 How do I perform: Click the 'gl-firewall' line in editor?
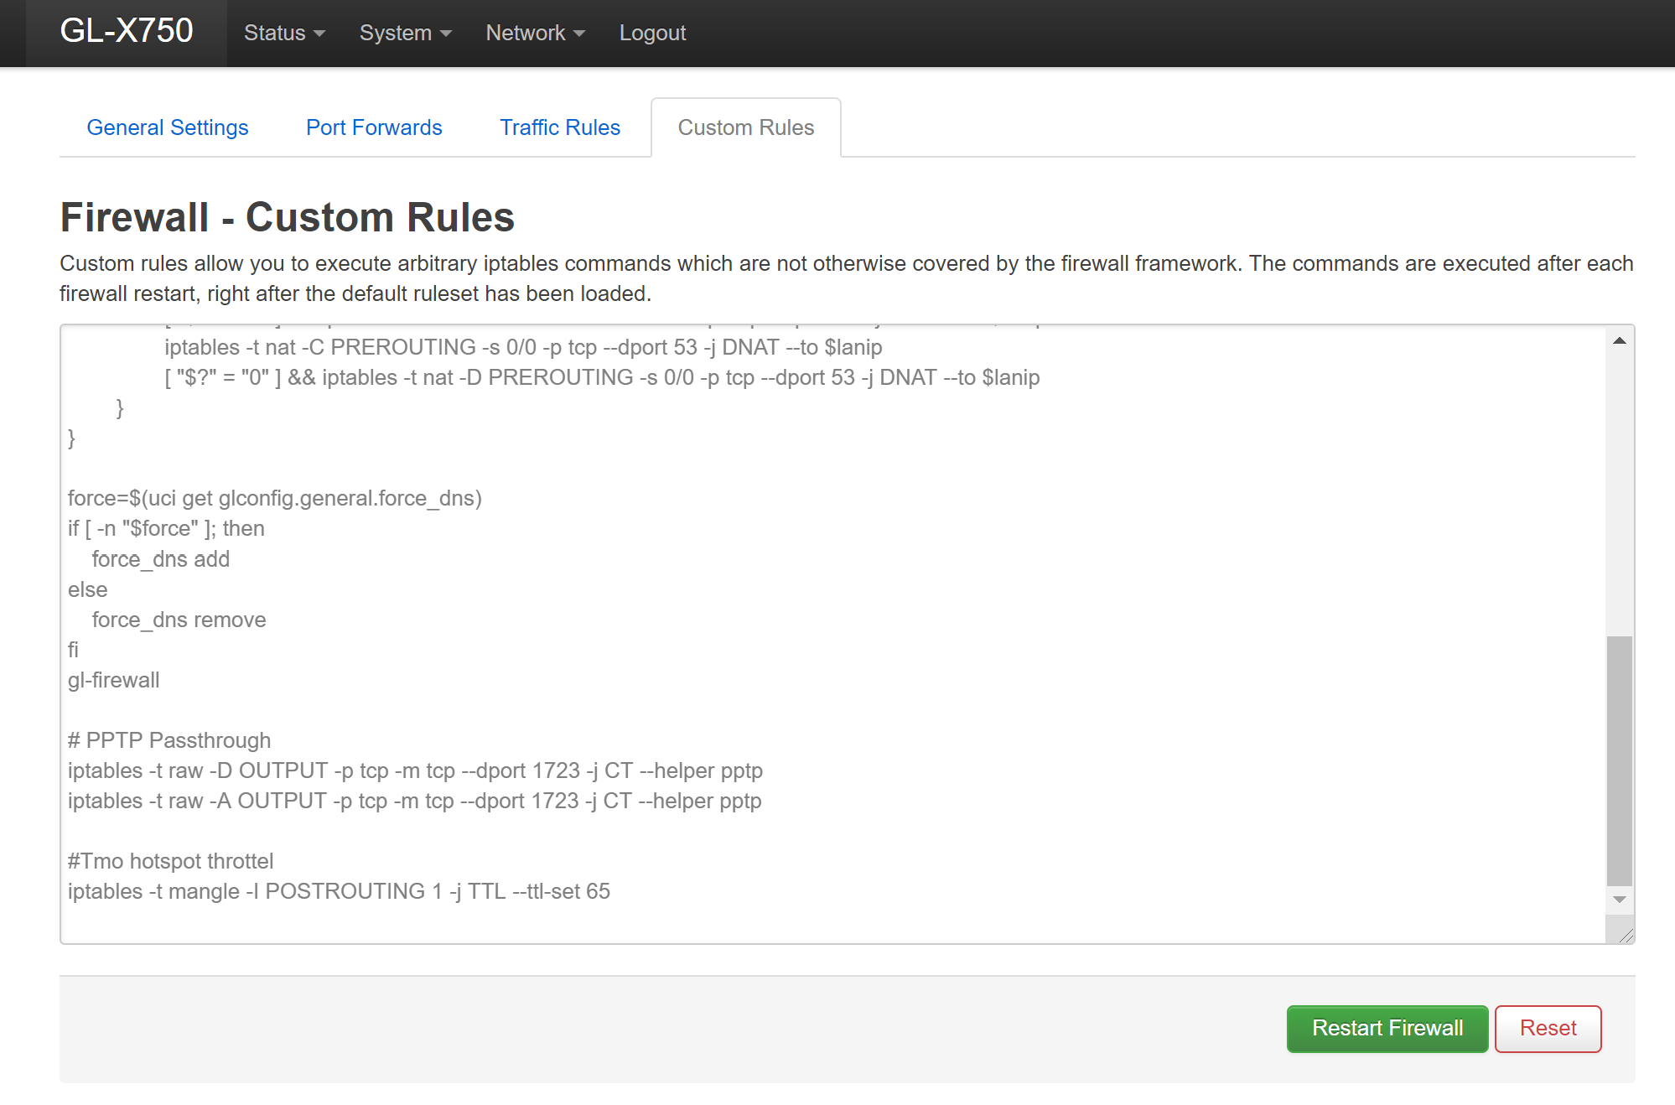[114, 680]
